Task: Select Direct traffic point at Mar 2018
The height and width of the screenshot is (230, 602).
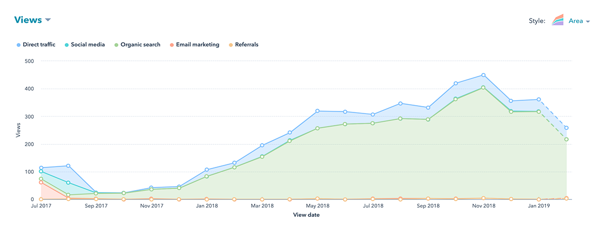Action: coord(262,145)
